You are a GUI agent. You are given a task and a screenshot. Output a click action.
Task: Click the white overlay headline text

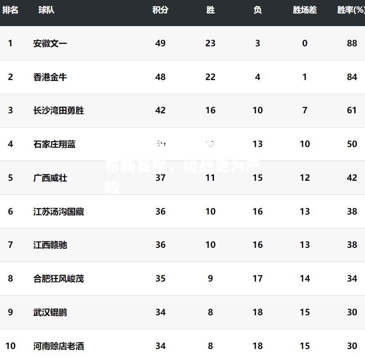coord(183,177)
